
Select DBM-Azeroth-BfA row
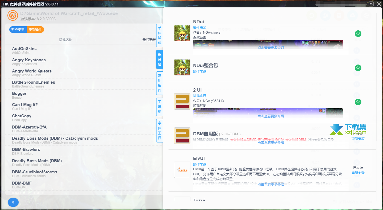83,129
